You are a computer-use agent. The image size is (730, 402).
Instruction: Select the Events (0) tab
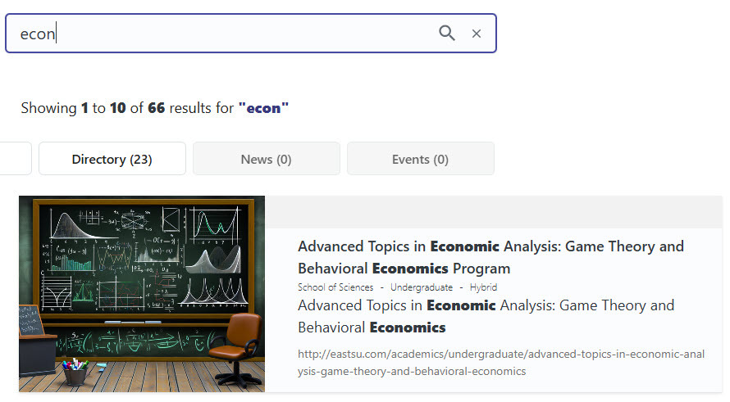point(420,159)
